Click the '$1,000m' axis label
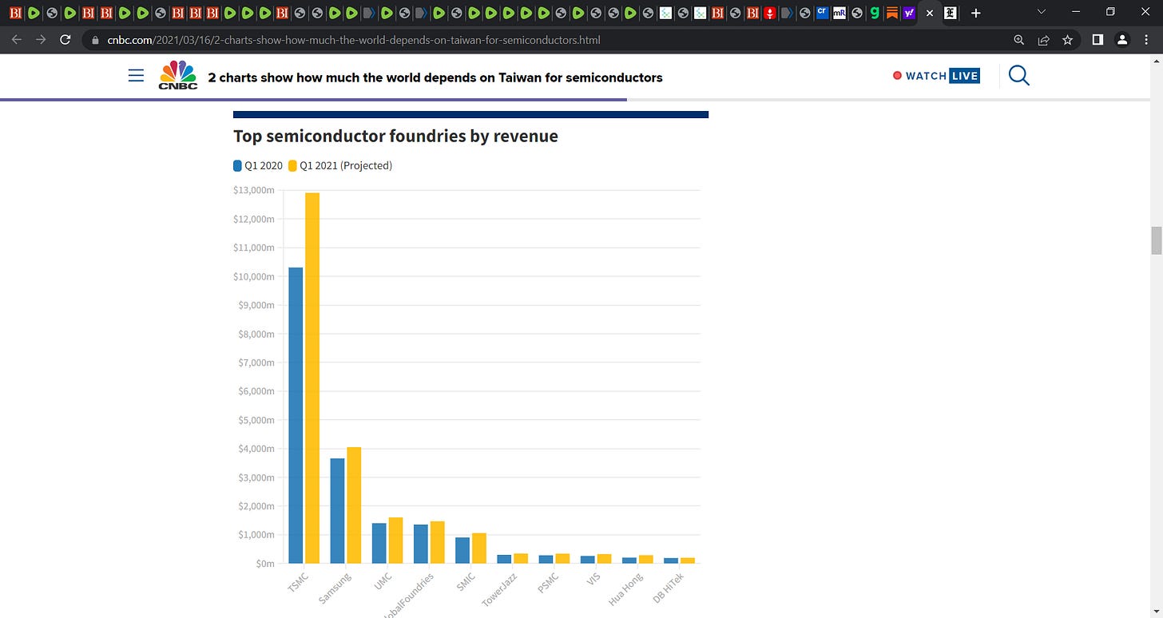 [x=256, y=535]
